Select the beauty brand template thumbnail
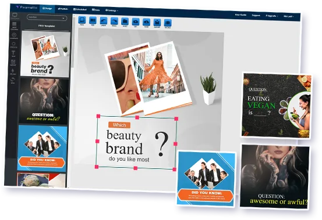Viewport: 322px width, 220px height. tap(45, 54)
